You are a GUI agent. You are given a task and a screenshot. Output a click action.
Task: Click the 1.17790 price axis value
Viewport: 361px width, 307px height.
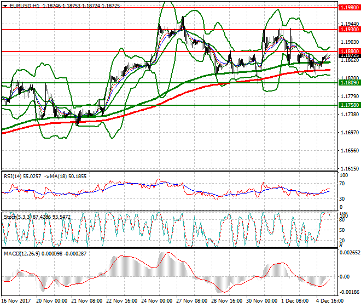[x=350, y=96]
